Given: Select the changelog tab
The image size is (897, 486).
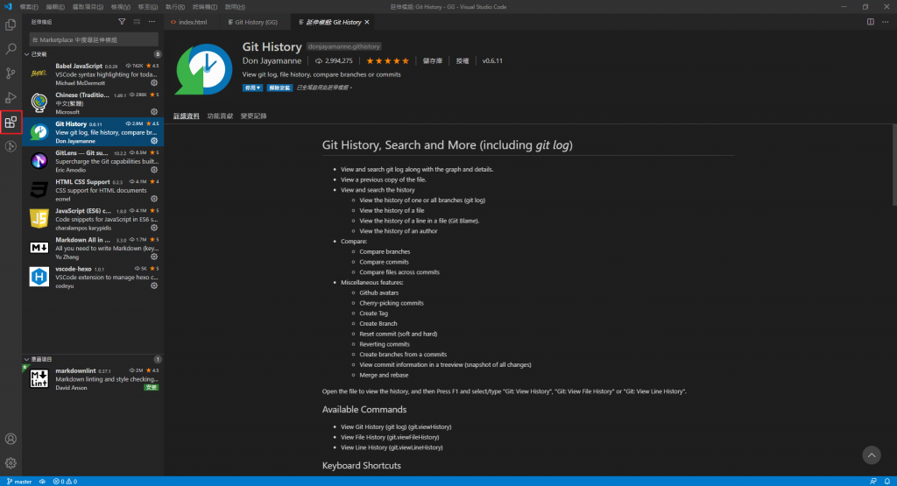Looking at the screenshot, I should tap(253, 116).
